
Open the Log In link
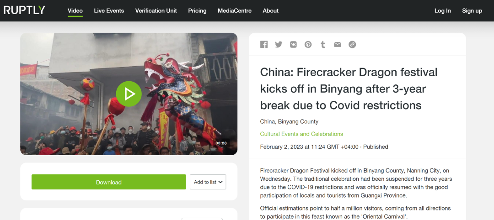tap(443, 10)
